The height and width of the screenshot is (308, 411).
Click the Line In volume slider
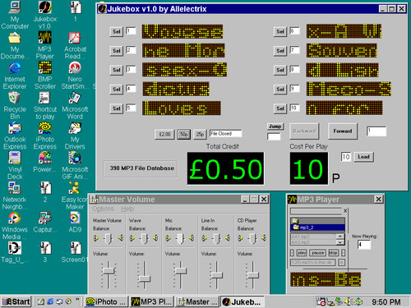(x=216, y=274)
